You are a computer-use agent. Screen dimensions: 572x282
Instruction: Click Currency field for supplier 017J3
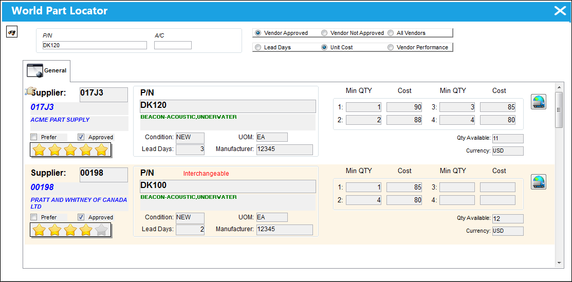pyautogui.click(x=508, y=151)
